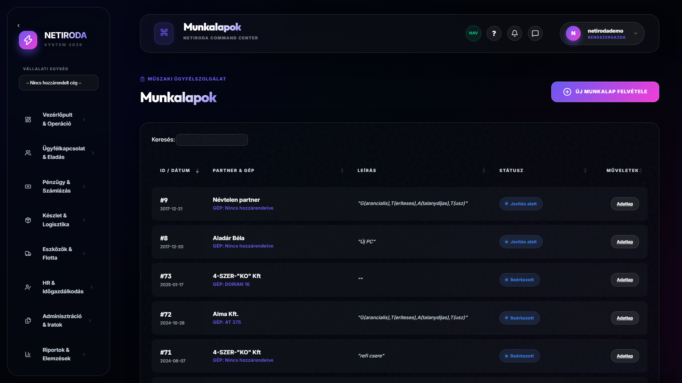Viewport: 682px width, 383px height.
Task: Open Riportok & Elemzések menu
Action: (59, 354)
